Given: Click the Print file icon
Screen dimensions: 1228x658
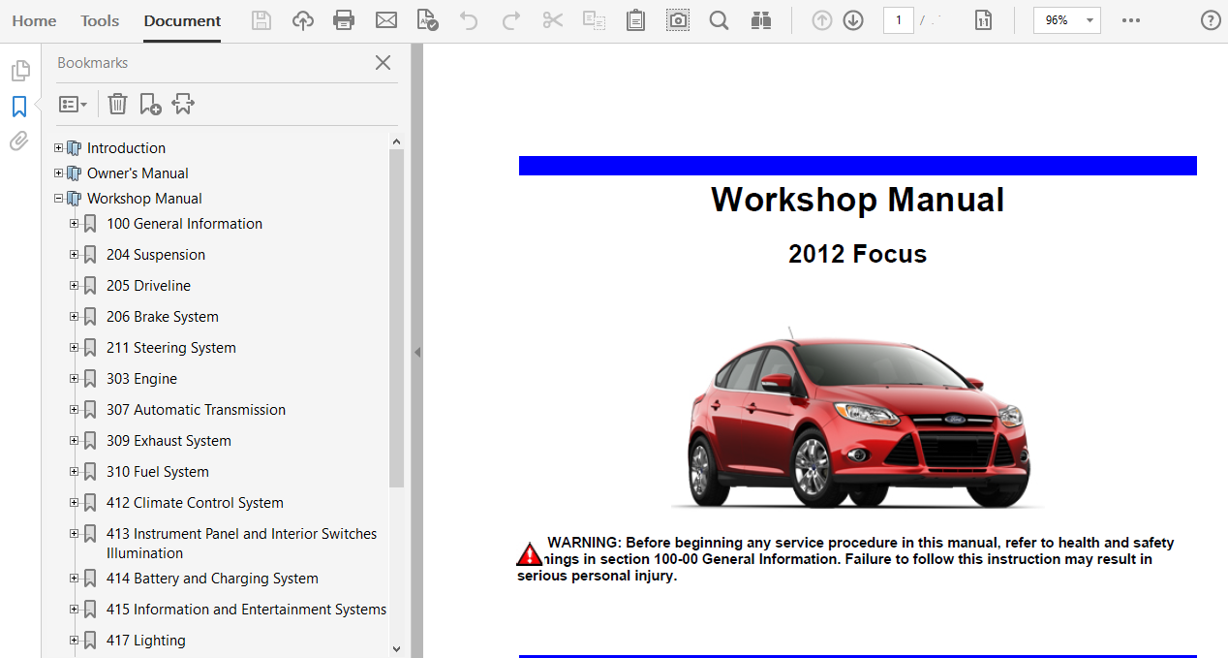Looking at the screenshot, I should click(344, 20).
